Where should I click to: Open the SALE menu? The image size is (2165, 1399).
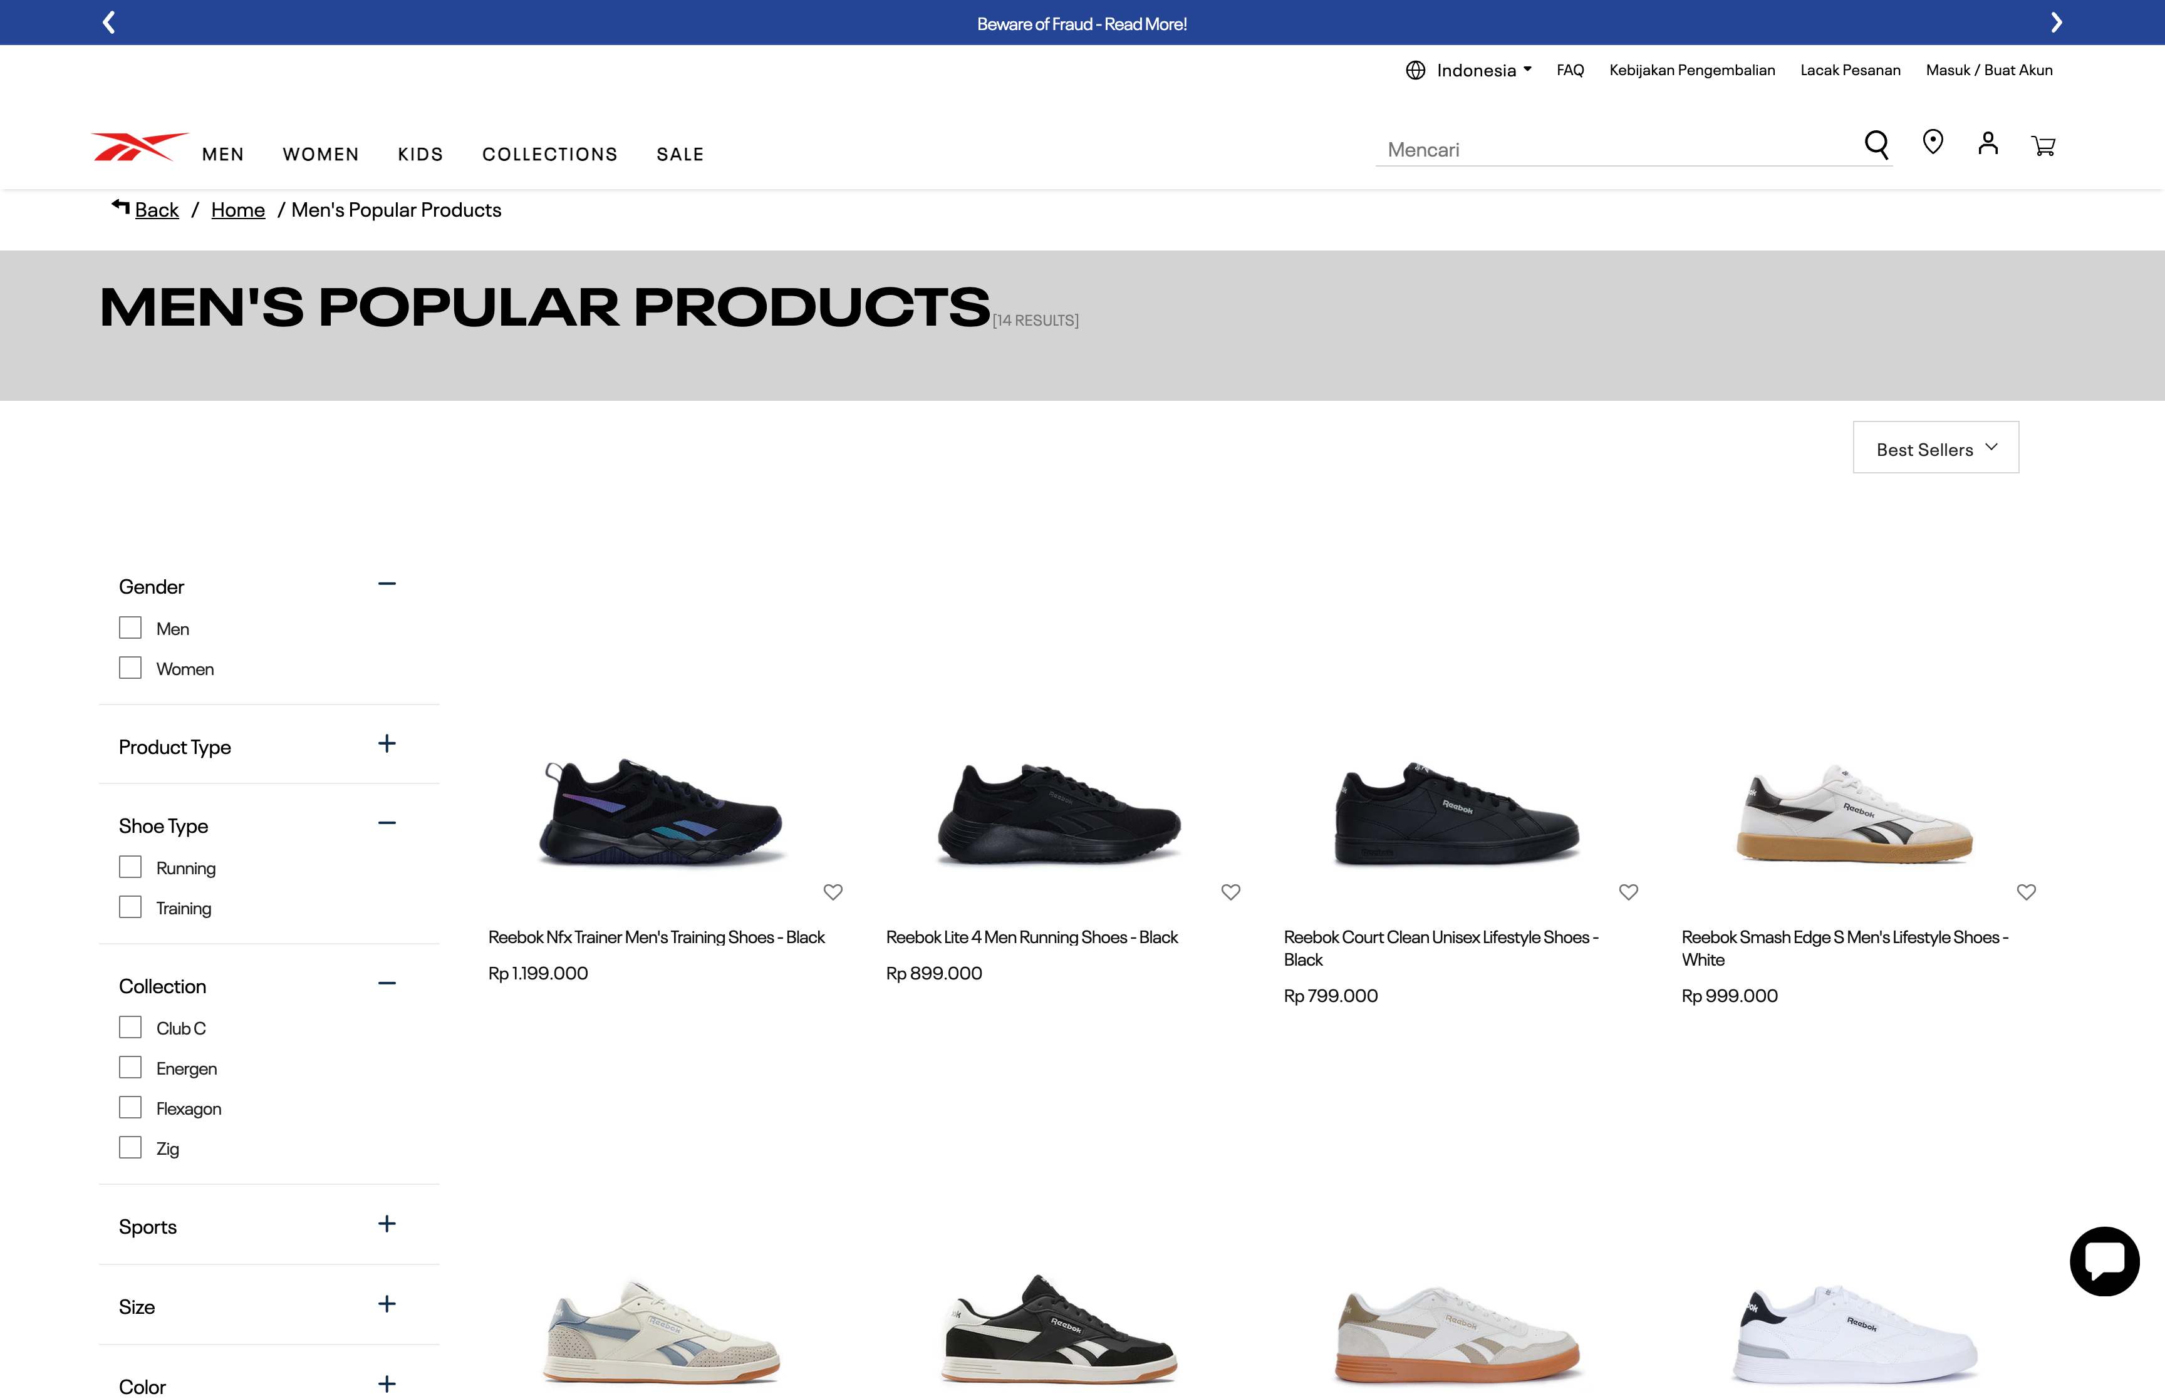pyautogui.click(x=680, y=153)
